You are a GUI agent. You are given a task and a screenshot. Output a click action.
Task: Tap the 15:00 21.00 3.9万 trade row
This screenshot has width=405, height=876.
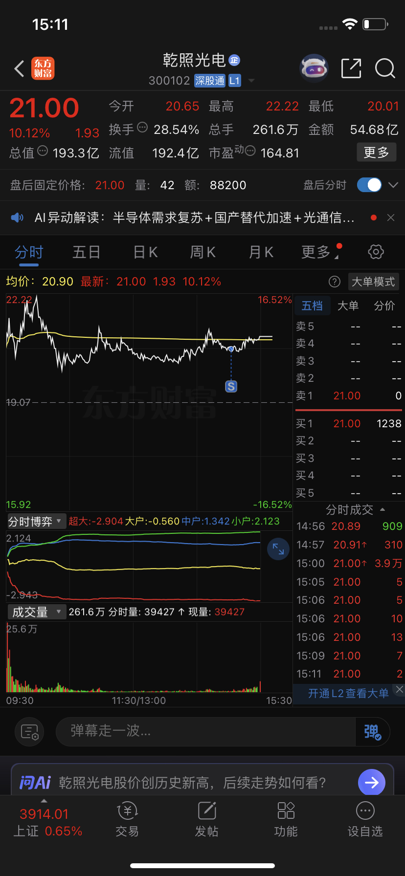349,563
